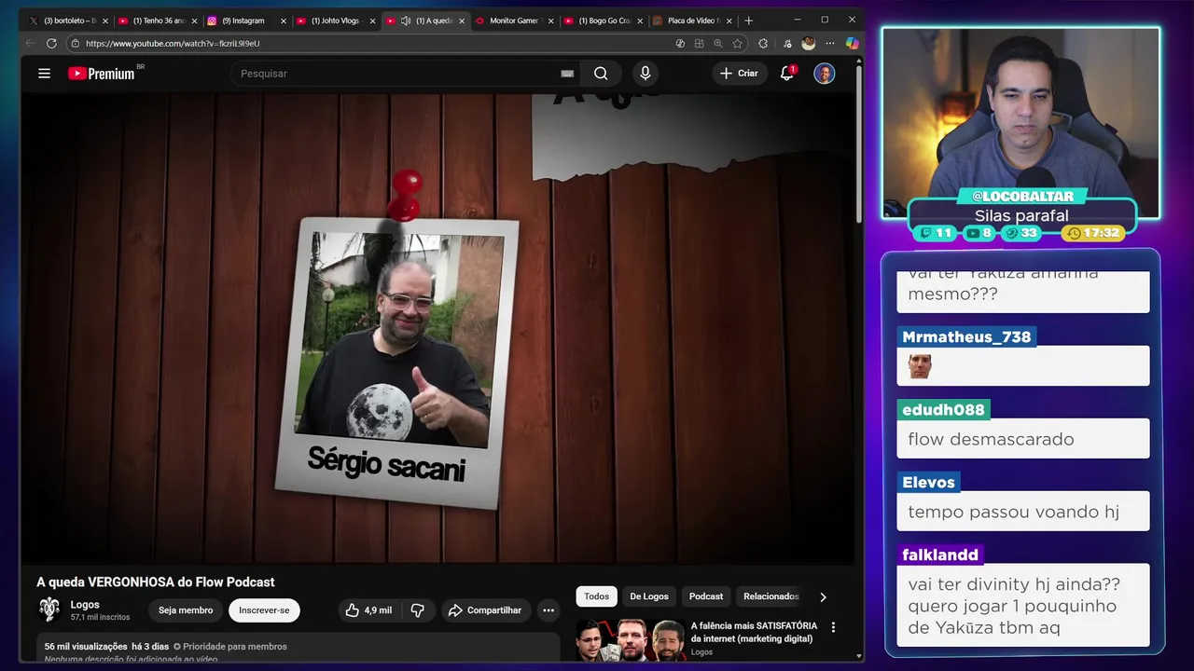Image resolution: width=1194 pixels, height=671 pixels.
Task: Open the A falência mais SATISFATÓRIA title
Action: pyautogui.click(x=754, y=632)
